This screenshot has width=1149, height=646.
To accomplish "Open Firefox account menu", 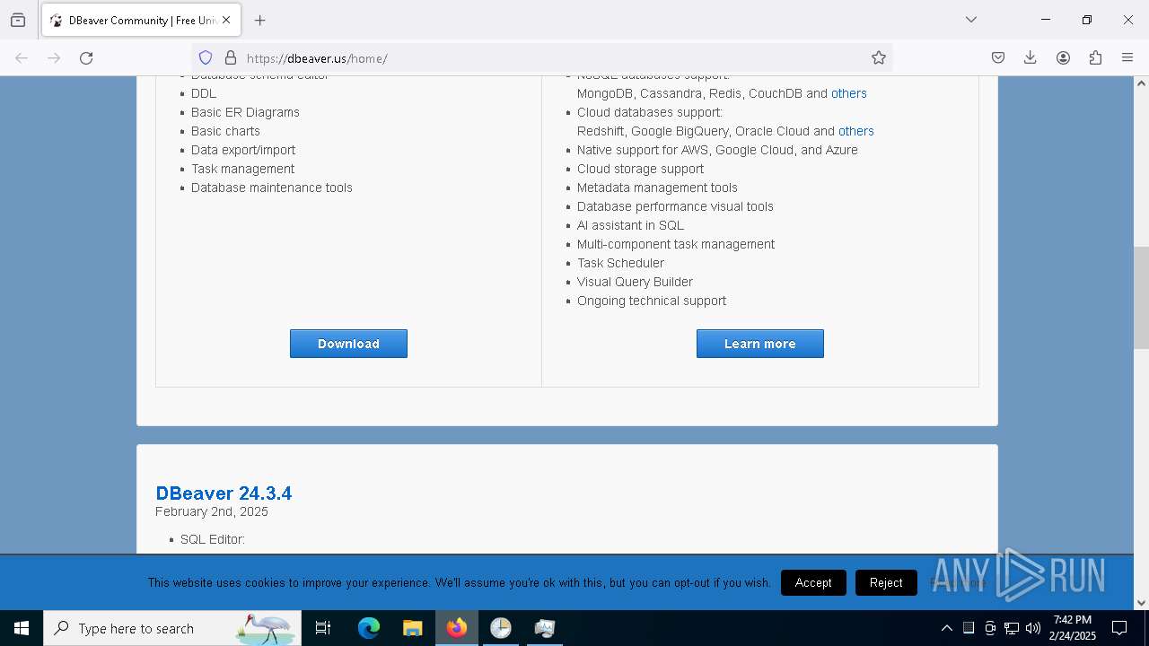I will click(1063, 58).
